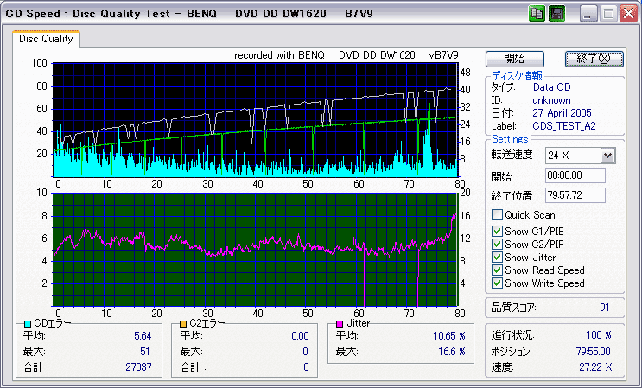The width and height of the screenshot is (642, 388).
Task: Enable the Quick Scan checkbox
Action: [497, 215]
